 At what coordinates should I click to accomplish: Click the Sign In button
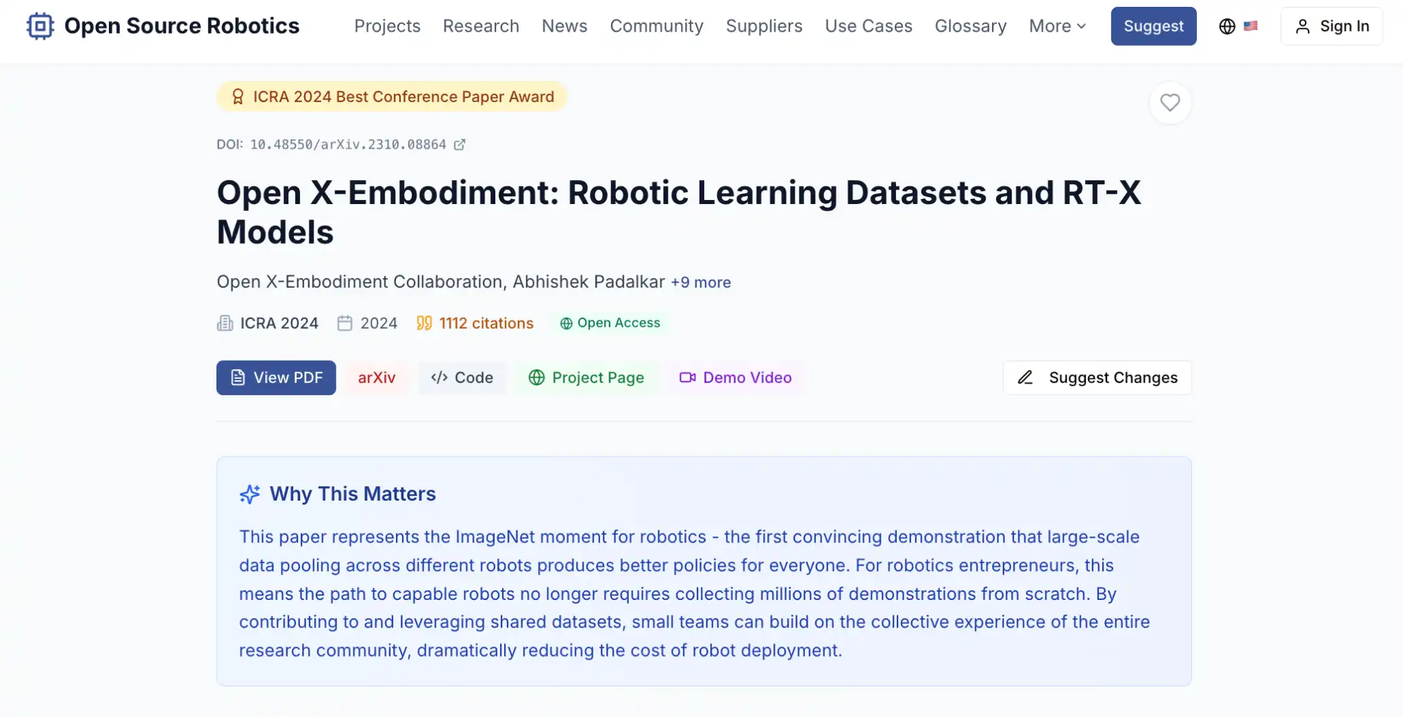[1332, 26]
